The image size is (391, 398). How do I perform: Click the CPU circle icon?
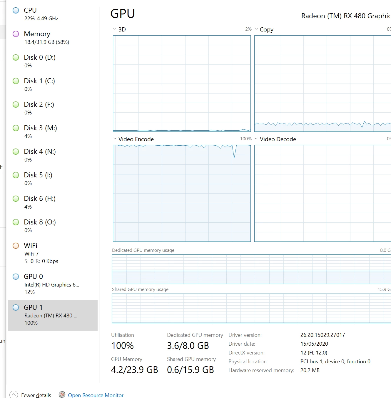(16, 11)
